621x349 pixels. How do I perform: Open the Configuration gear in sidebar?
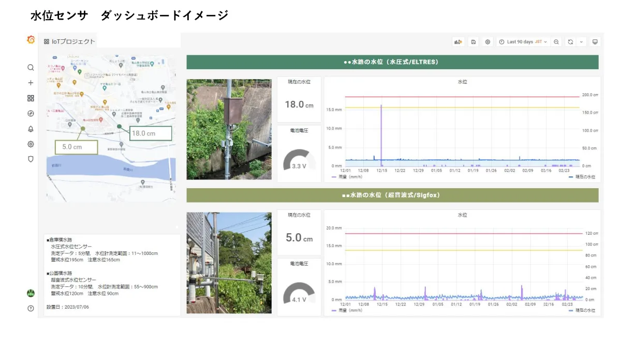(x=31, y=144)
